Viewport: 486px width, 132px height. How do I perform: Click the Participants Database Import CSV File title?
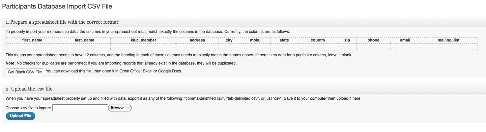coord(57,6)
